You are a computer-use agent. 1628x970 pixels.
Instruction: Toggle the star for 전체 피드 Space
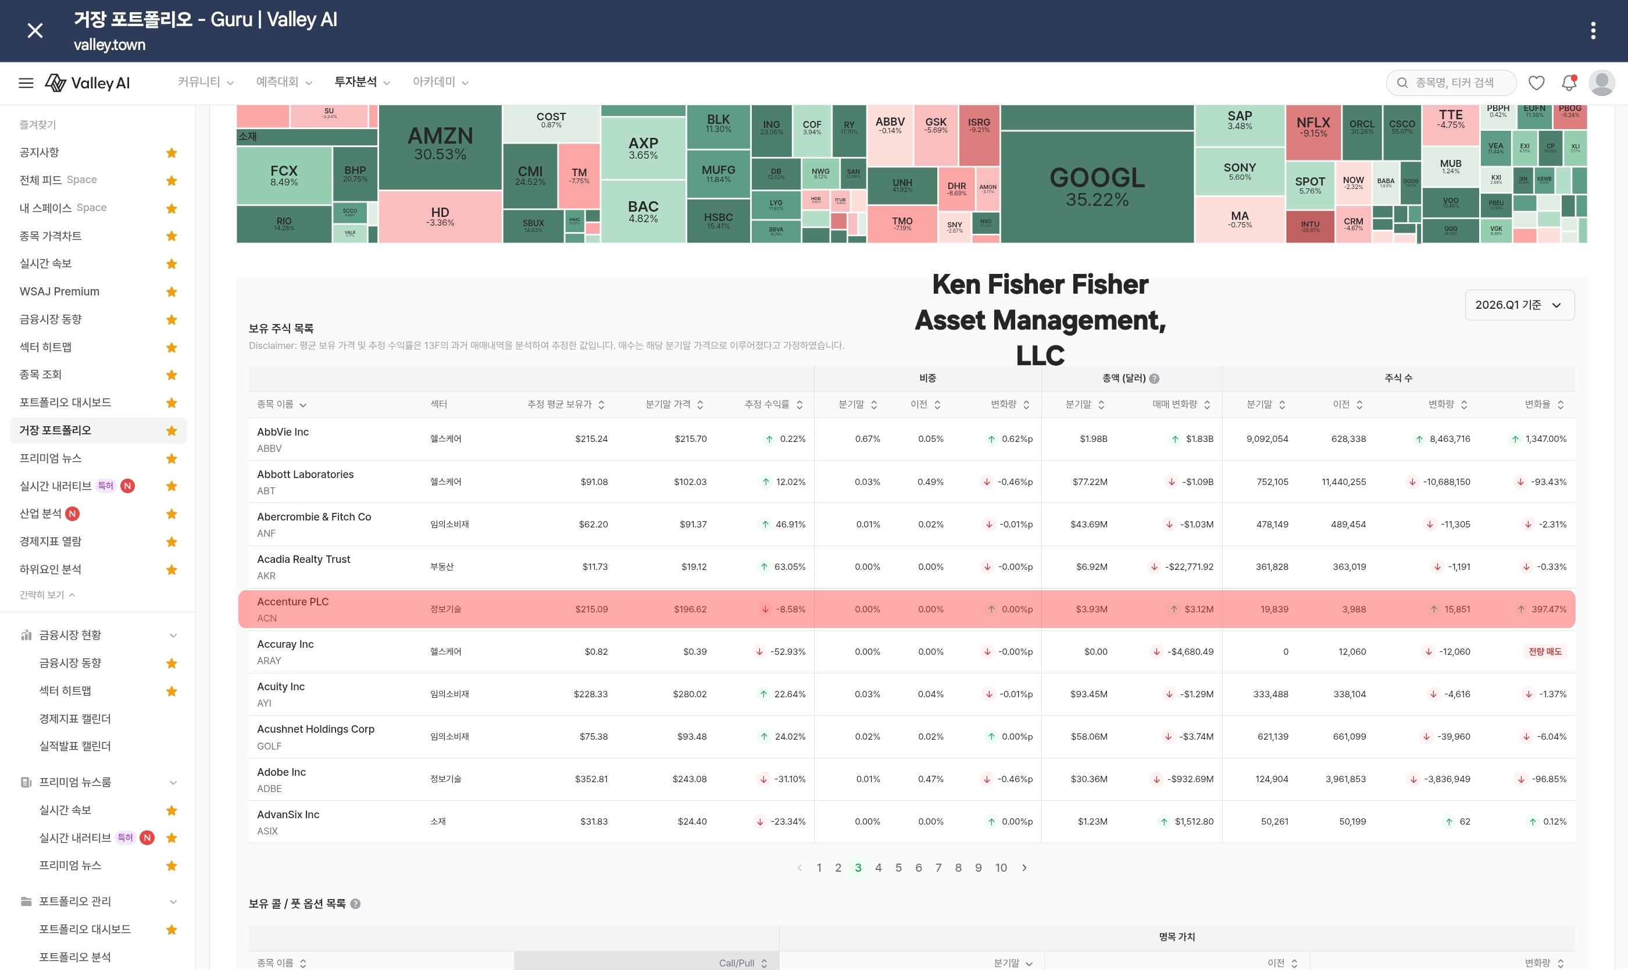pyautogui.click(x=172, y=180)
